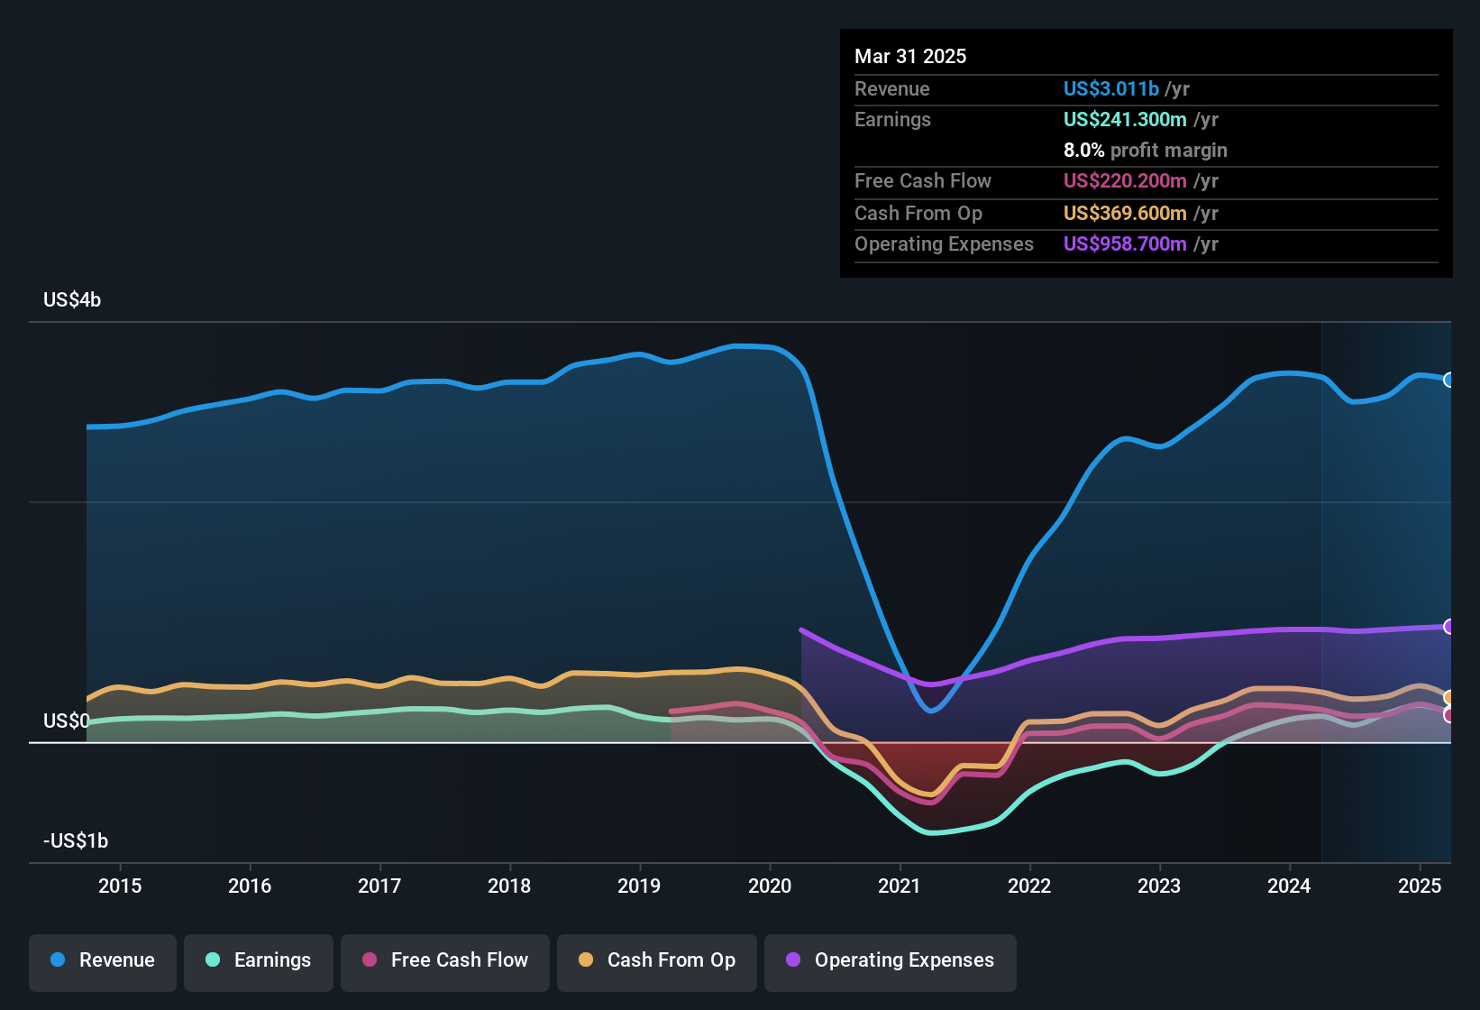Toggle Operating Expenses series visibility
Viewport: 1480px width, 1010px height.
tap(890, 960)
